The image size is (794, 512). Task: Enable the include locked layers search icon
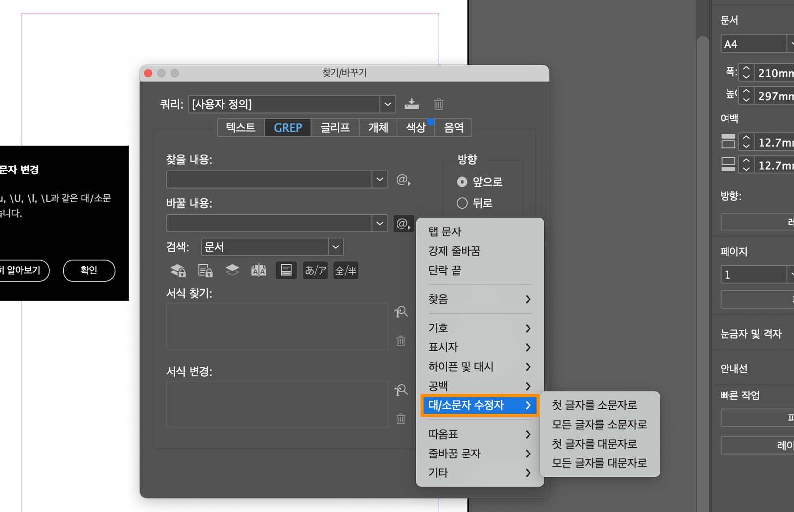177,270
